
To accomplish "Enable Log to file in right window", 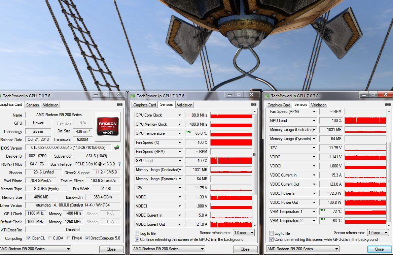I will point(271,233).
